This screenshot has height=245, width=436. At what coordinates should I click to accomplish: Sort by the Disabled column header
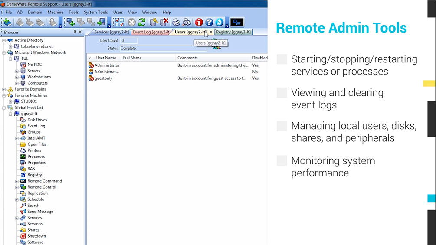(x=259, y=58)
